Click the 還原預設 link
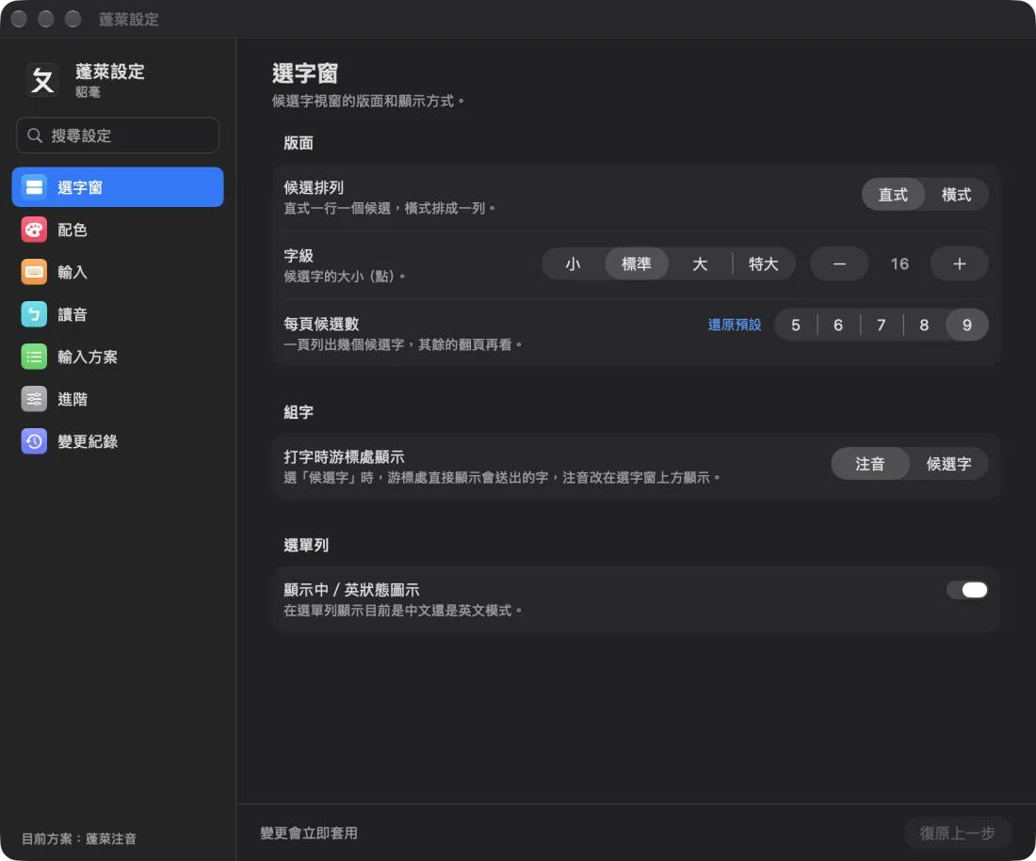Viewport: 1036px width, 861px height. (x=734, y=325)
